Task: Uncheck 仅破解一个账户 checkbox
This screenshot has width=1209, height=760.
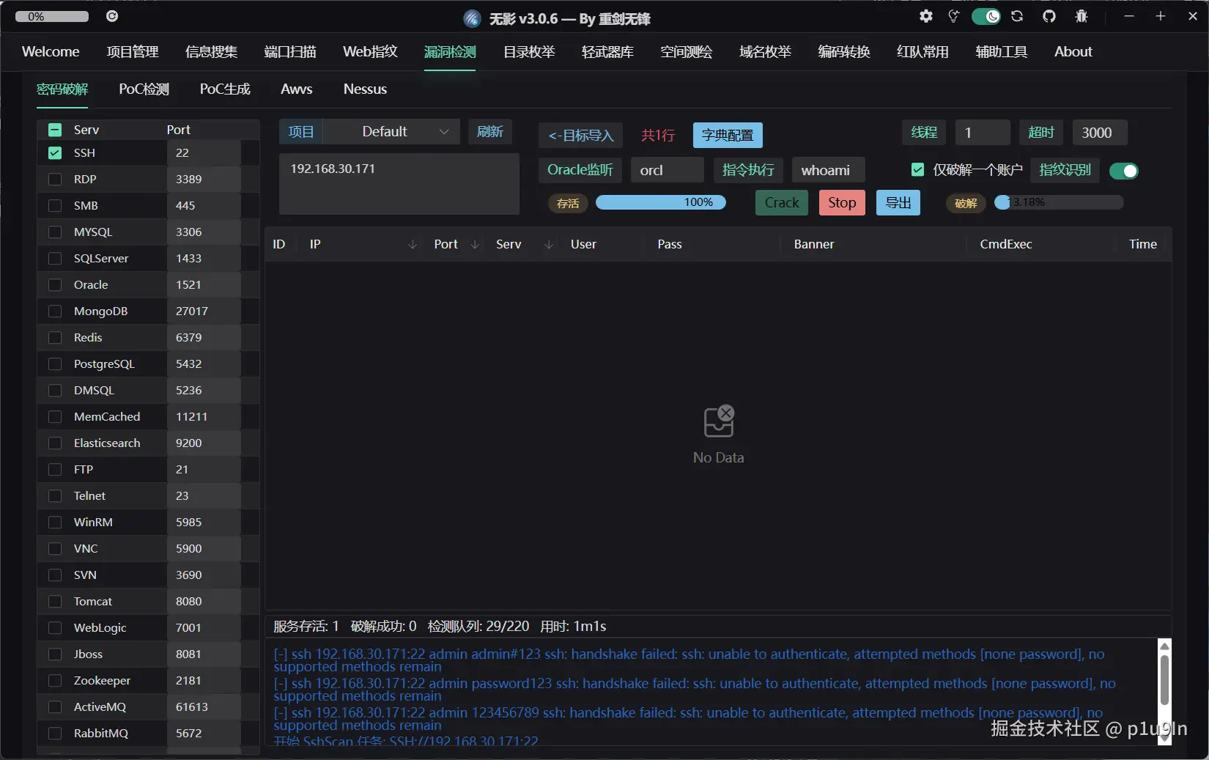Action: pos(917,170)
